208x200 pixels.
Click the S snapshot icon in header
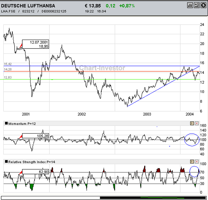tap(203, 5)
